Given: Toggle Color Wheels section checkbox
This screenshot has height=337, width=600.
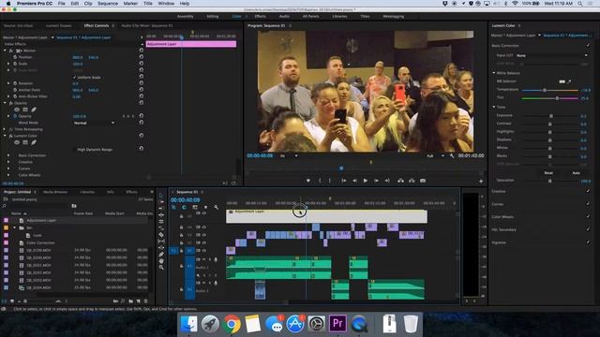Looking at the screenshot, I should point(588,216).
